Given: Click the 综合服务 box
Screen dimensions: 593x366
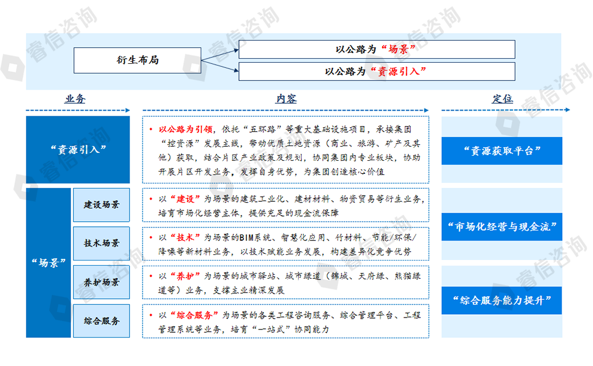Looking at the screenshot, I should (x=101, y=320).
